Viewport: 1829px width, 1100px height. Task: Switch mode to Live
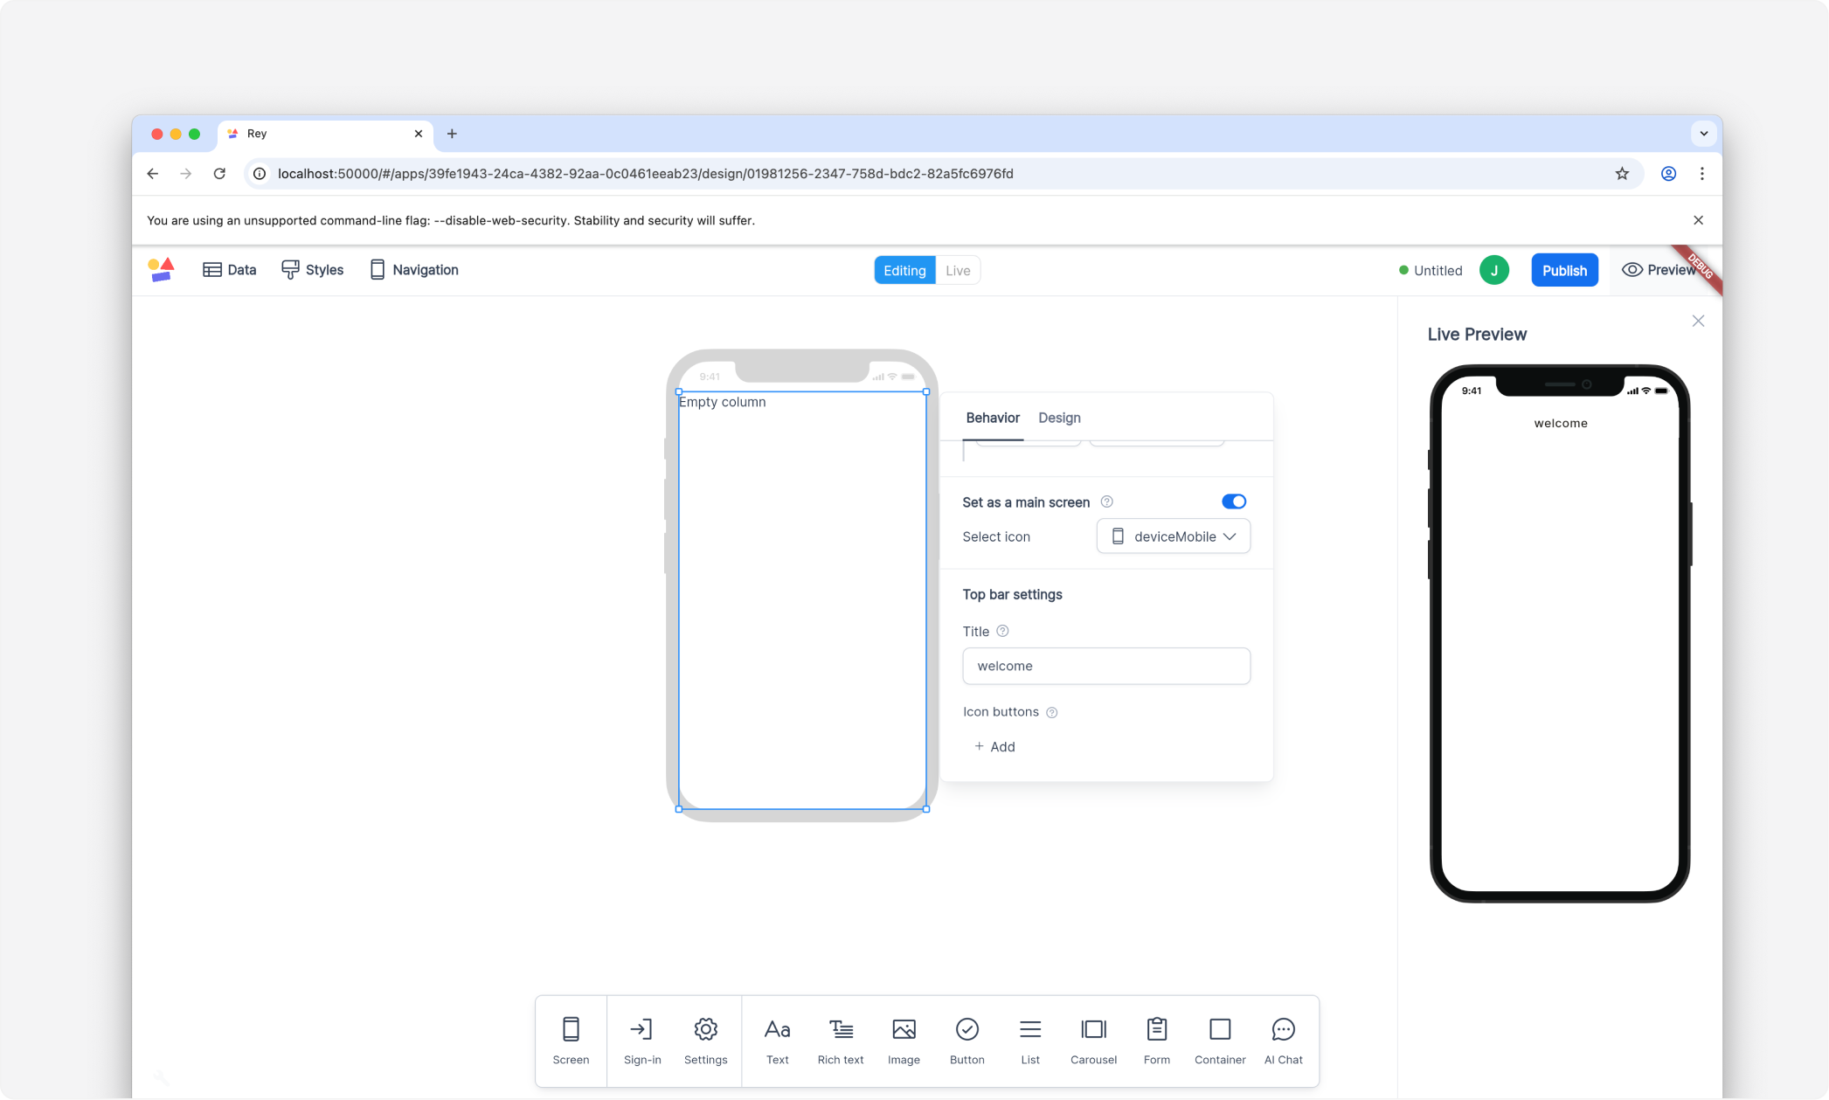coord(957,271)
